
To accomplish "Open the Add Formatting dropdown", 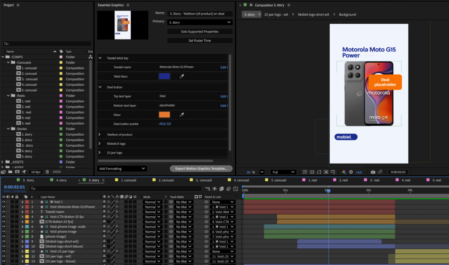I will click(x=122, y=168).
